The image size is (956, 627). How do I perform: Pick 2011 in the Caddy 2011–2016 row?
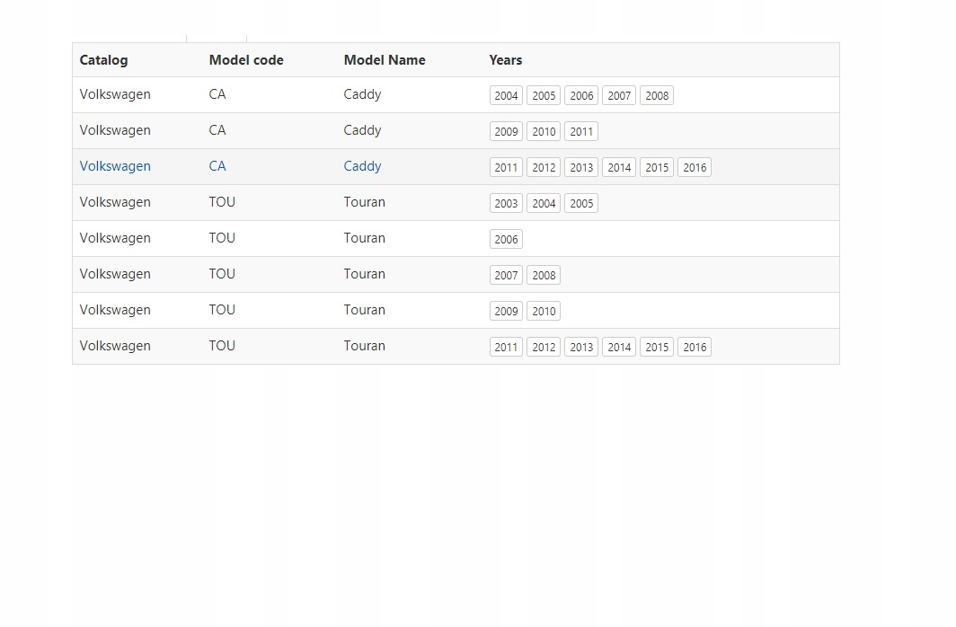[506, 168]
